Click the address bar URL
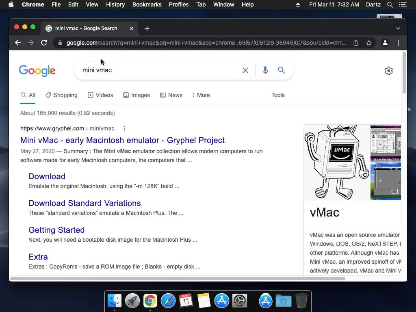Image resolution: width=416 pixels, height=312 pixels. coord(206,43)
